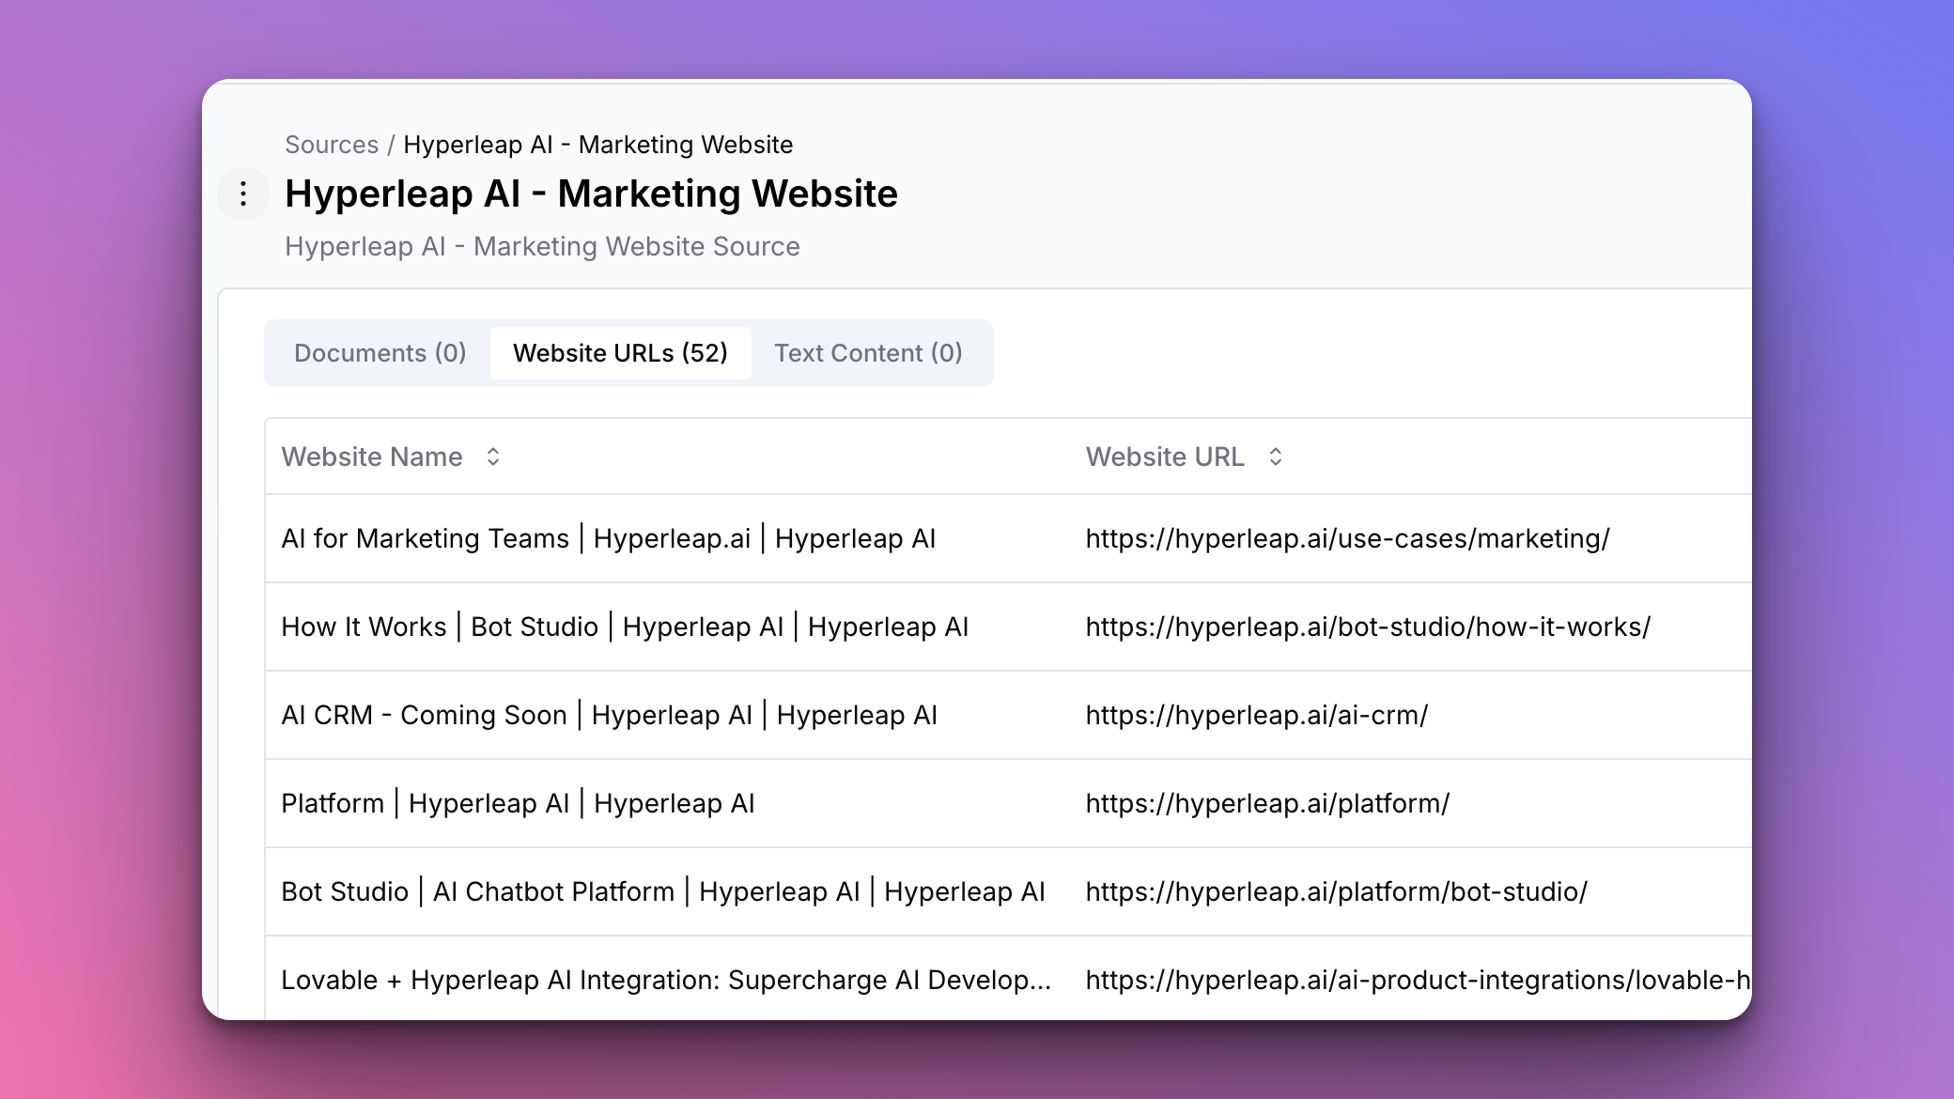The height and width of the screenshot is (1099, 1954).
Task: Select AI CRM - Coming Soon row
Action: coord(609,715)
